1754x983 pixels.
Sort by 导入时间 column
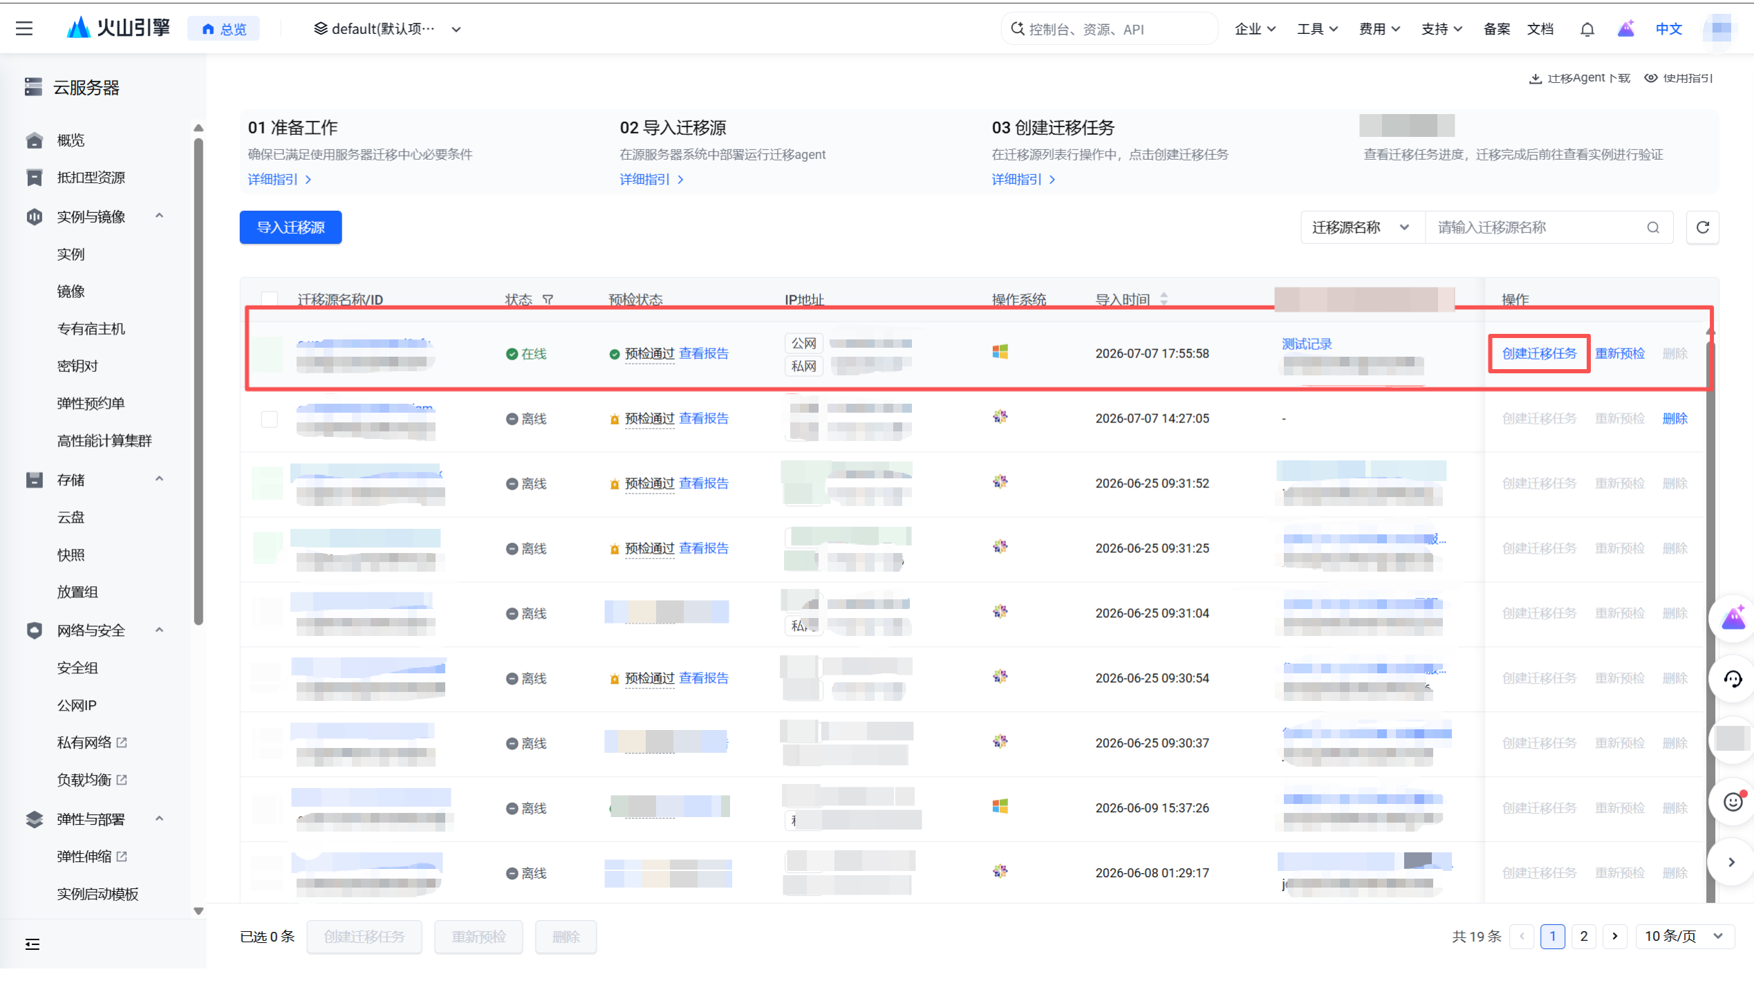point(1164,299)
